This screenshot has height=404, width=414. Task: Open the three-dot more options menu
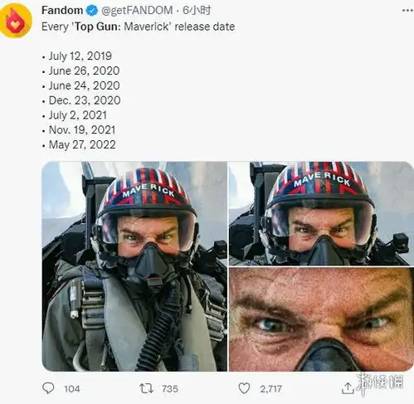(x=407, y=11)
